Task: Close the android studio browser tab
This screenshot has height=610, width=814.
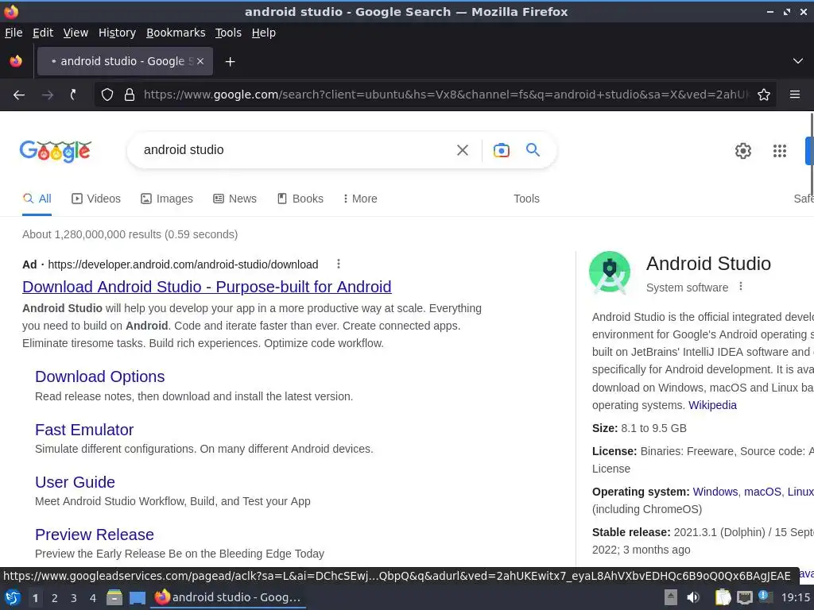Action: [x=200, y=61]
